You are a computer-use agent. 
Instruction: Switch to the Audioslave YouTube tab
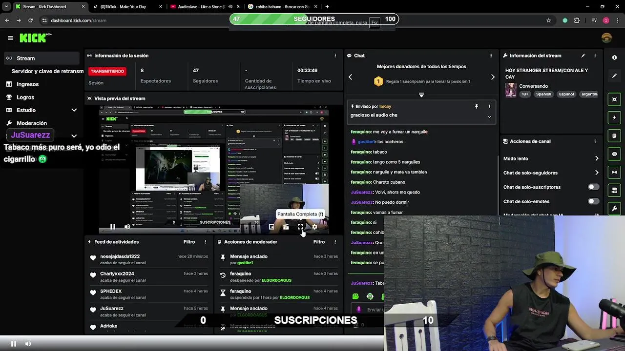[x=204, y=6]
